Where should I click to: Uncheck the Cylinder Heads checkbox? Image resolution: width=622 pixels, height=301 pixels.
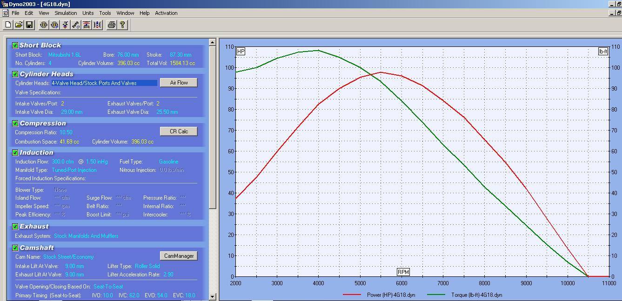pos(15,74)
